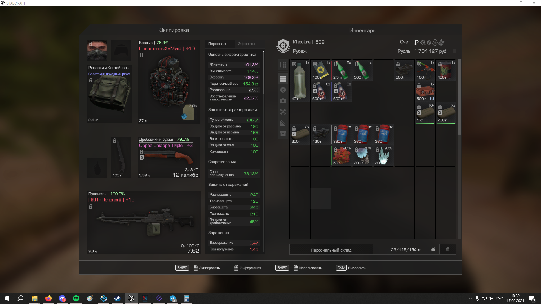Image resolution: width=541 pixels, height=304 pixels.
Task: Click the inventory sort icon
Action: (283, 65)
